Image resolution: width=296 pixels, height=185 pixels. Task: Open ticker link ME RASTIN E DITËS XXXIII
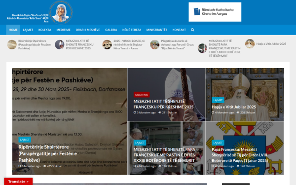click(x=224, y=48)
